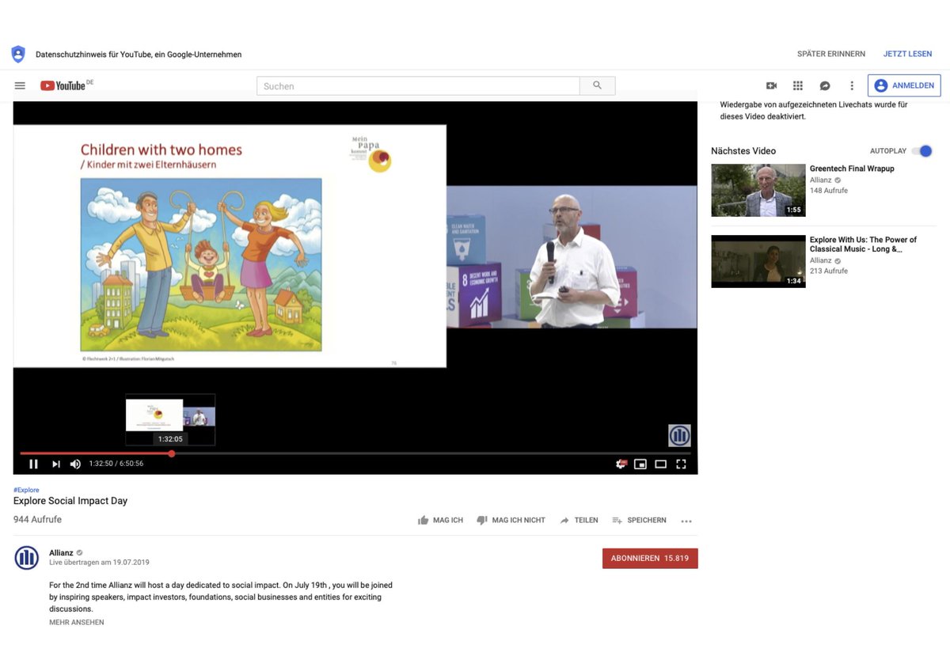The height and width of the screenshot is (671, 950).
Task: Expand the description via MEHR ANSEHEN
Action: [x=76, y=622]
